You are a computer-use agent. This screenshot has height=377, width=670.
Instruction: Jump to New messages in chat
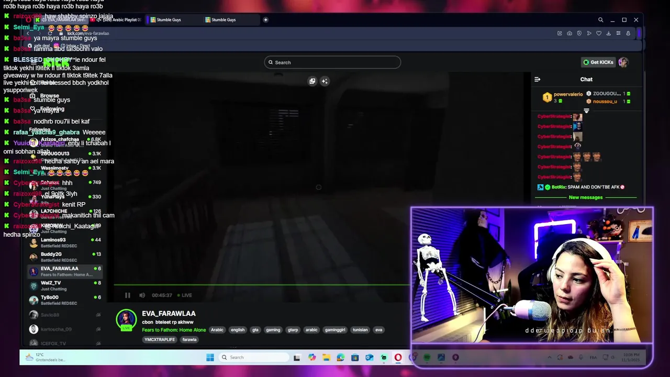[586, 197]
